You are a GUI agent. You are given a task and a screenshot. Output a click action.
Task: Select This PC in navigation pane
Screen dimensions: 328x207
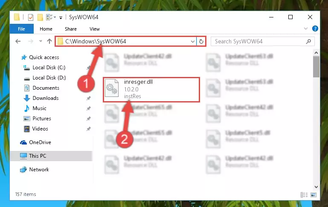tap(51, 156)
